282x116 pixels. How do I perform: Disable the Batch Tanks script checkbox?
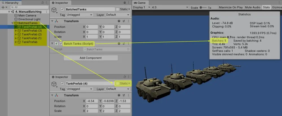point(61,44)
